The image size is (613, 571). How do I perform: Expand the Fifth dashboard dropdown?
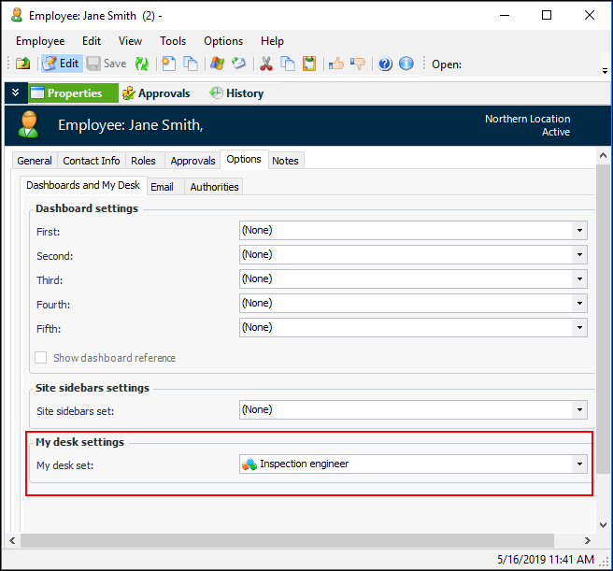tap(579, 327)
